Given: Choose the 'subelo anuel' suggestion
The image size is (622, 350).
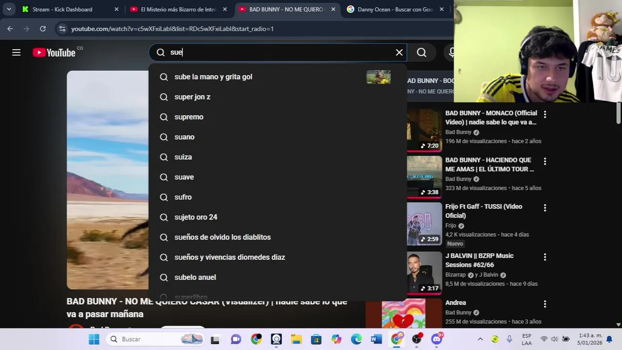Looking at the screenshot, I should tap(277, 277).
